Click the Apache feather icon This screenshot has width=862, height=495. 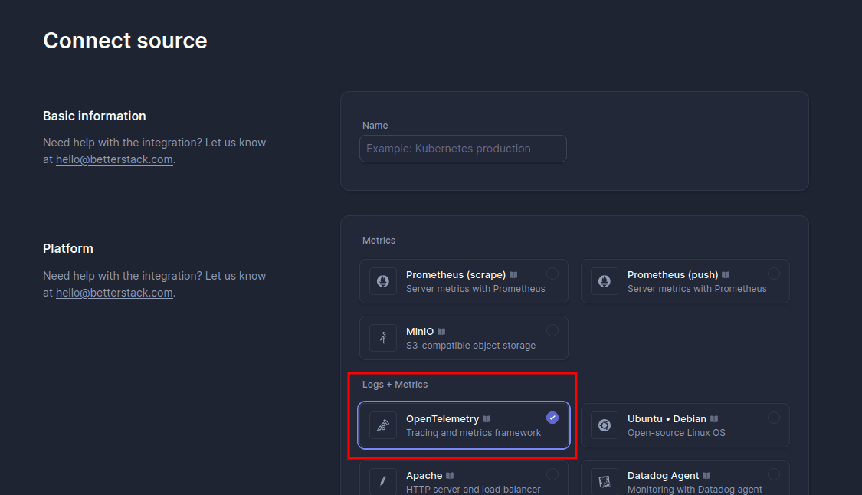[383, 481]
